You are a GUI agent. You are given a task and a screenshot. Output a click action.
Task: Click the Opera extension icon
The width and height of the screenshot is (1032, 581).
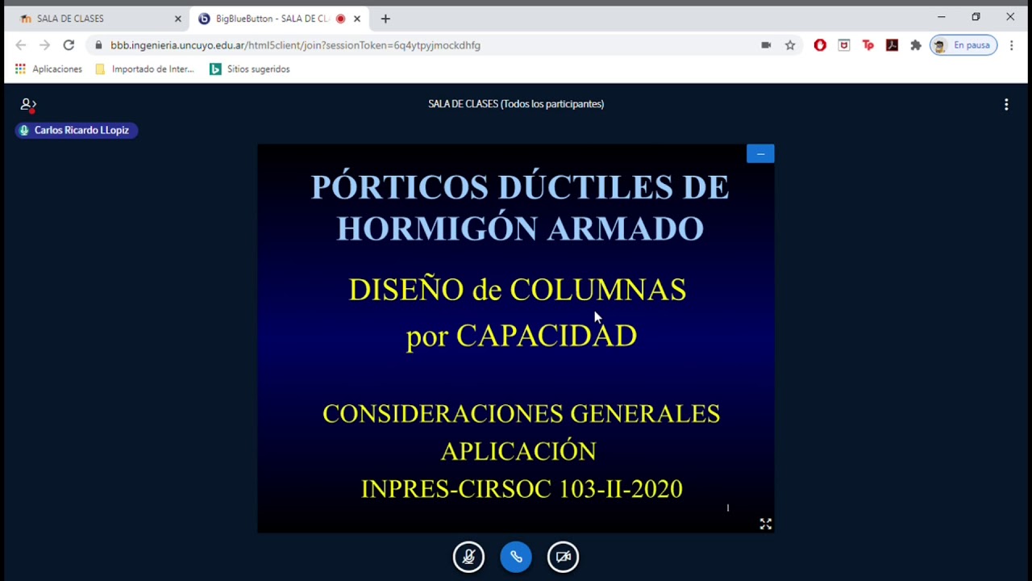tap(820, 45)
